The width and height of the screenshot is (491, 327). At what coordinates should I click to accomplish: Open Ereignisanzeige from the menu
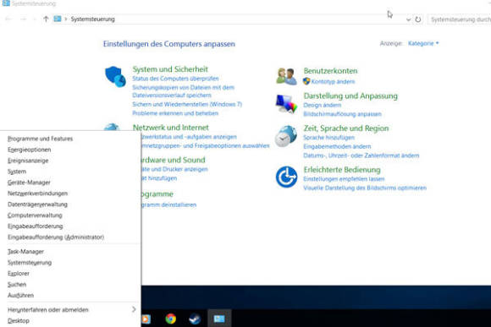click(x=28, y=161)
